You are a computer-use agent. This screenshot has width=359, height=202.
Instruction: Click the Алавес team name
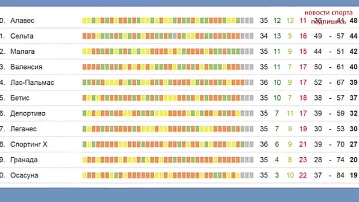22,20
